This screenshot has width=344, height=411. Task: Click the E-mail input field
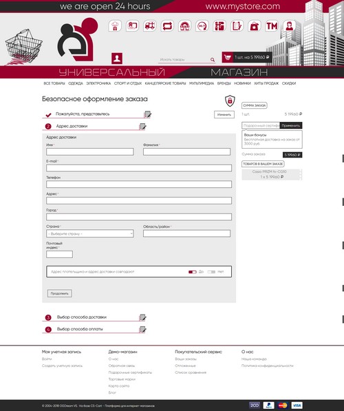139,168
